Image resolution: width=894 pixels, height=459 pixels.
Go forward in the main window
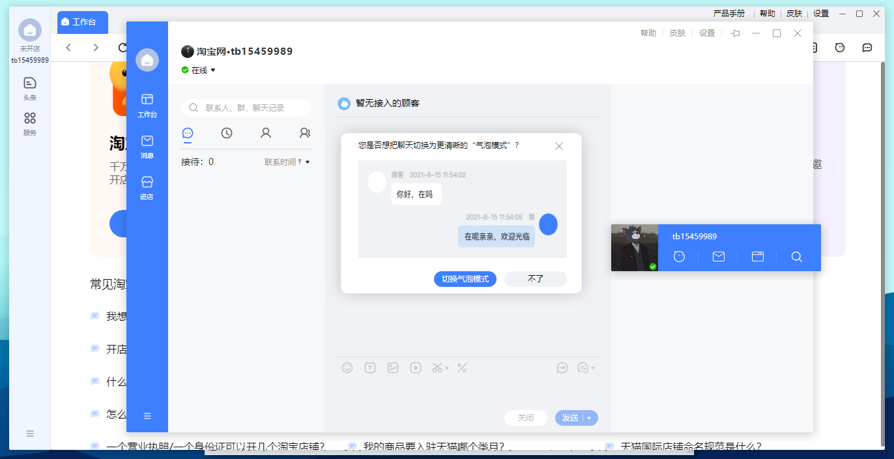96,48
